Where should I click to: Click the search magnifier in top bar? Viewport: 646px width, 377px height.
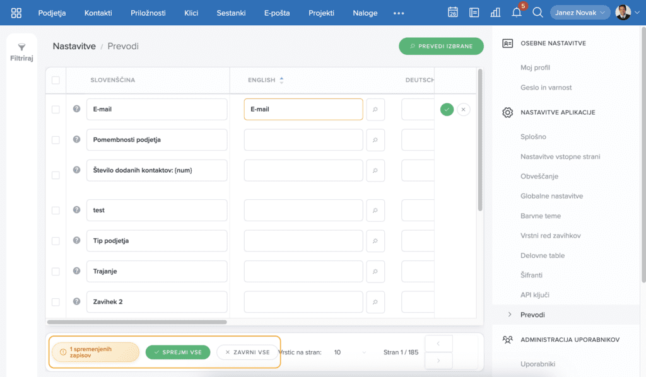537,13
